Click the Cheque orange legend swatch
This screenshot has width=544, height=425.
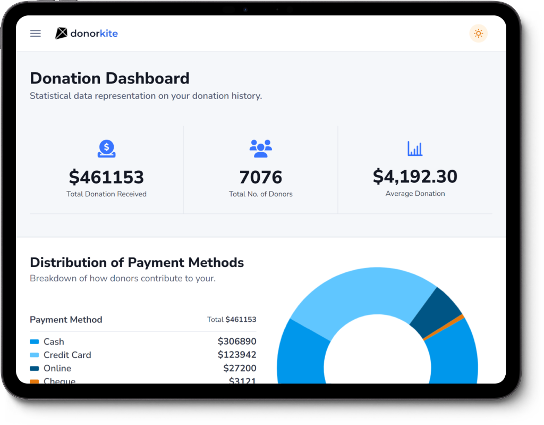pos(35,381)
